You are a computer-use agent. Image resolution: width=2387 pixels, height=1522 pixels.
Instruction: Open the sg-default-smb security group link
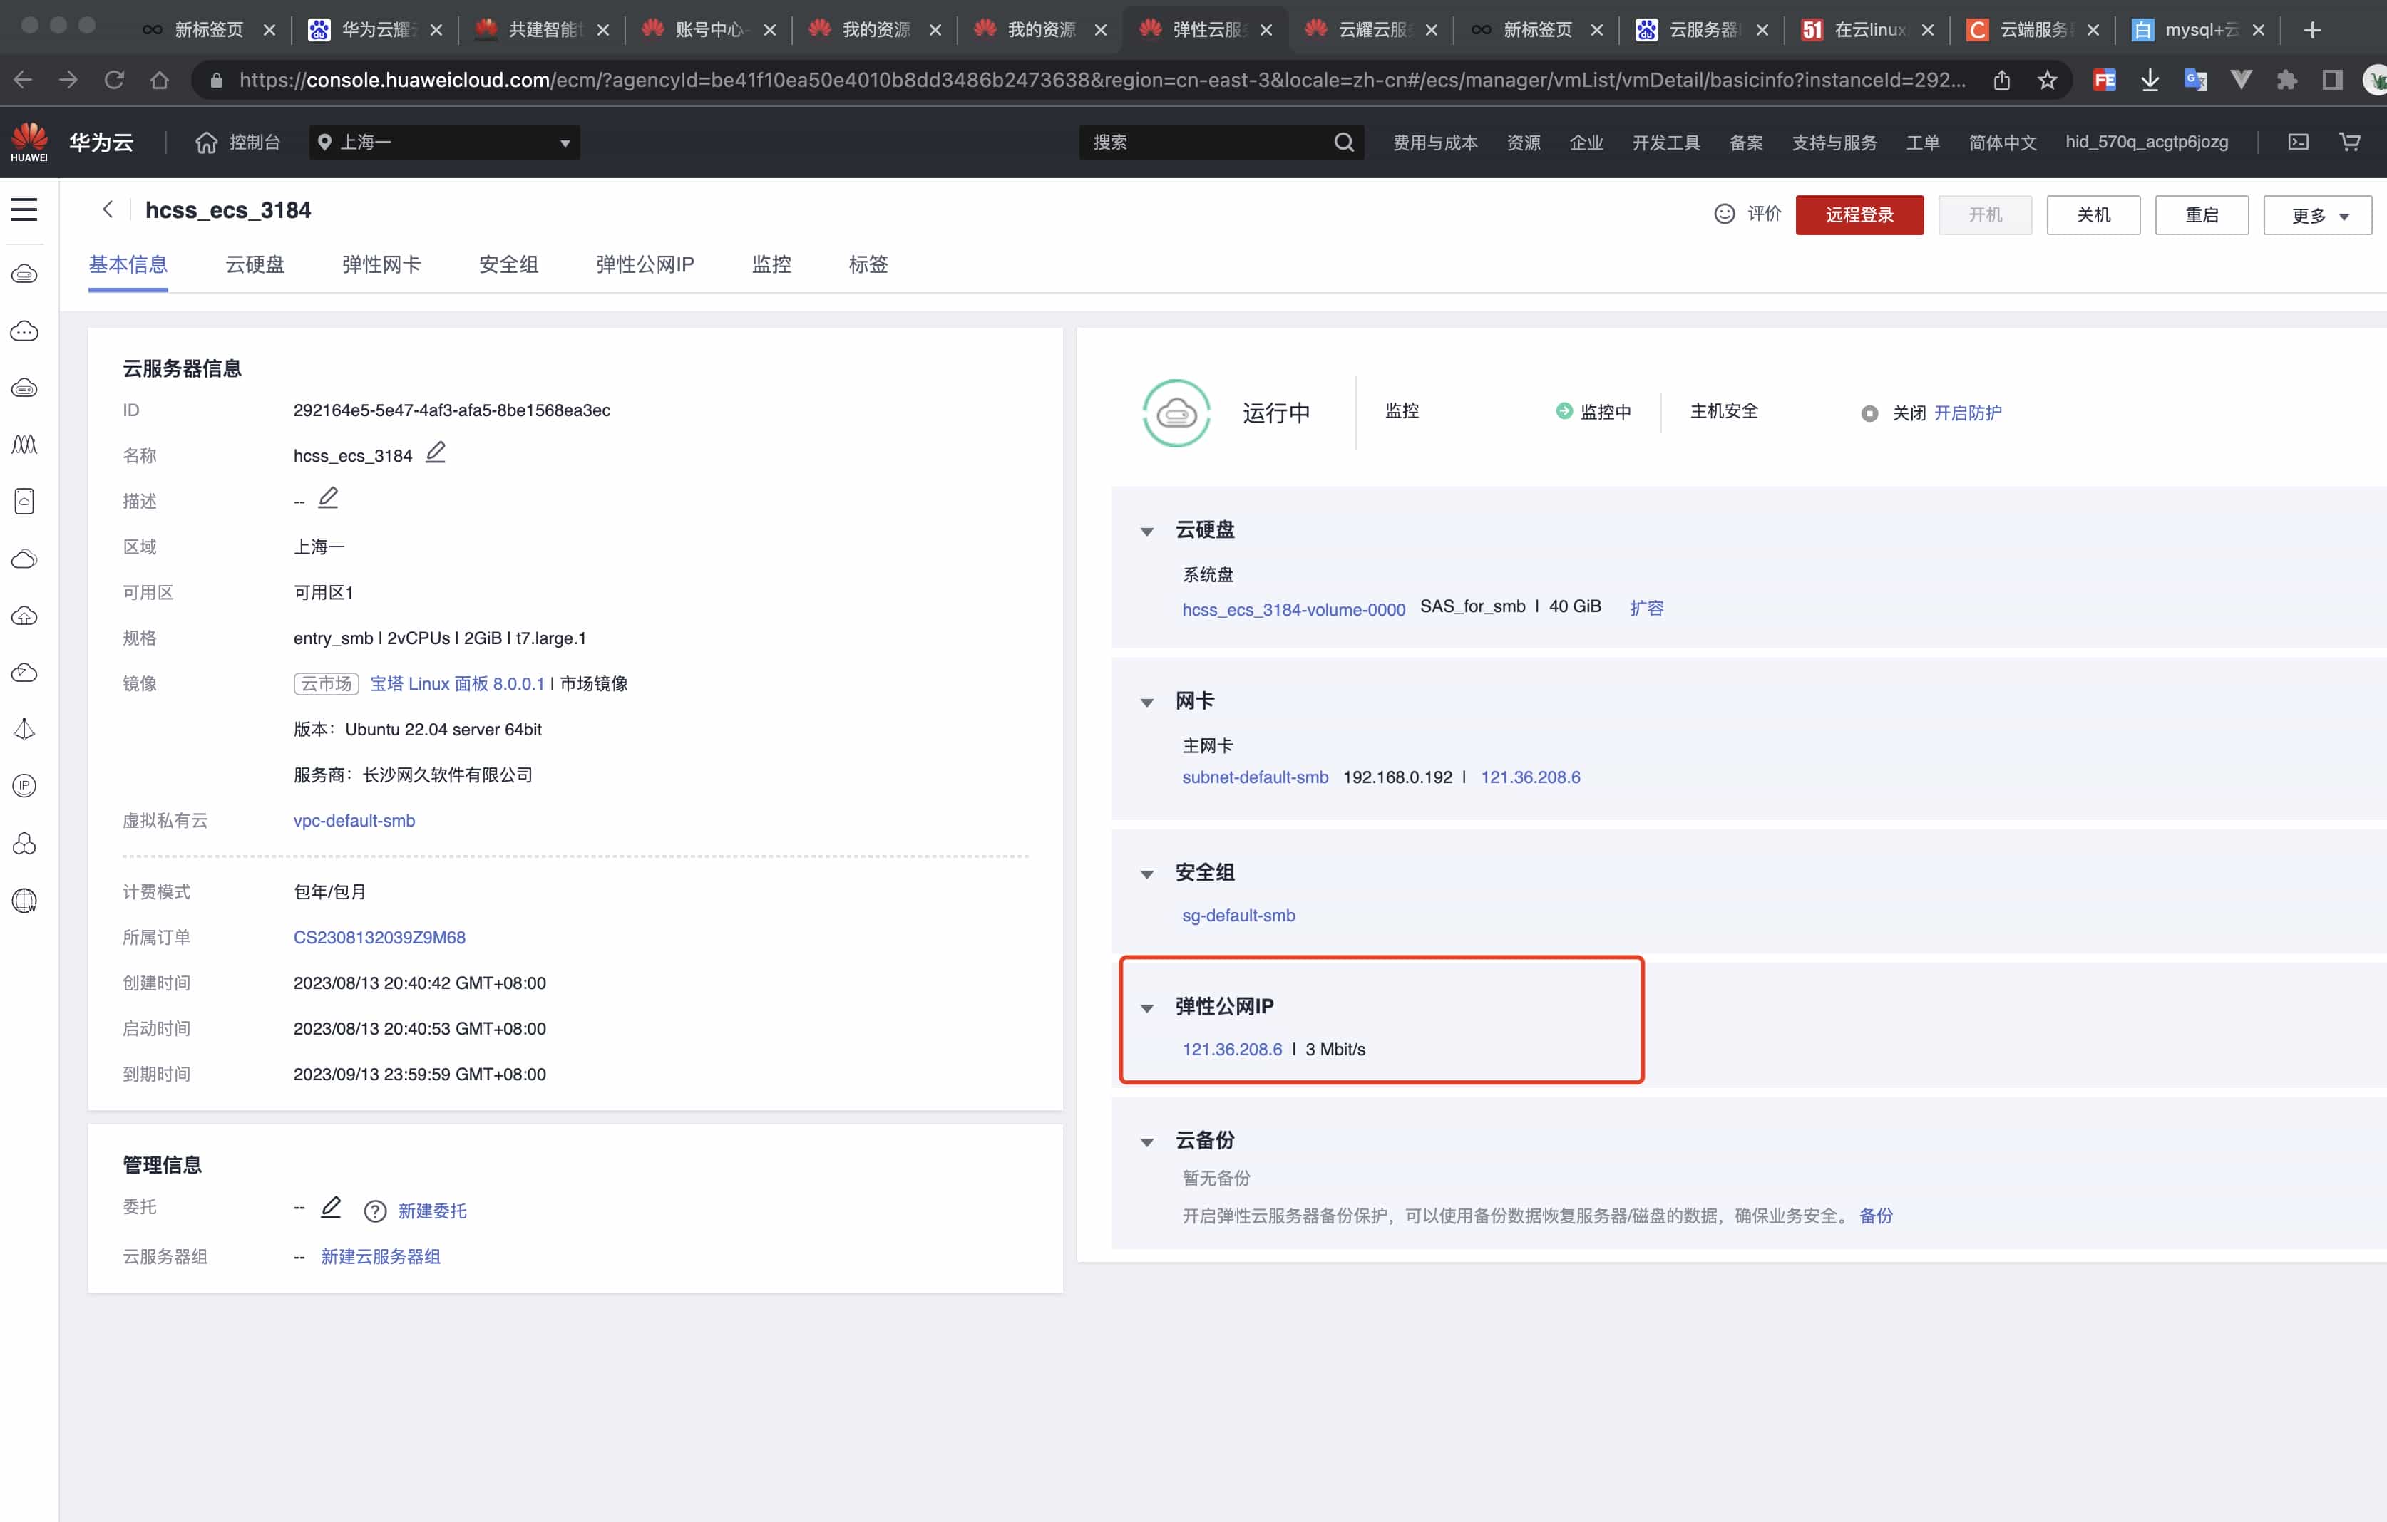1237,915
